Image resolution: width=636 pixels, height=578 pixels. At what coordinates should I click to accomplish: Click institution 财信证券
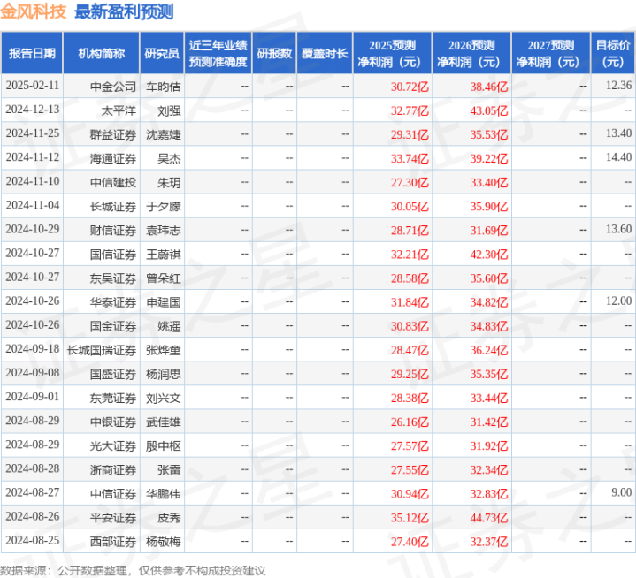click(x=113, y=230)
